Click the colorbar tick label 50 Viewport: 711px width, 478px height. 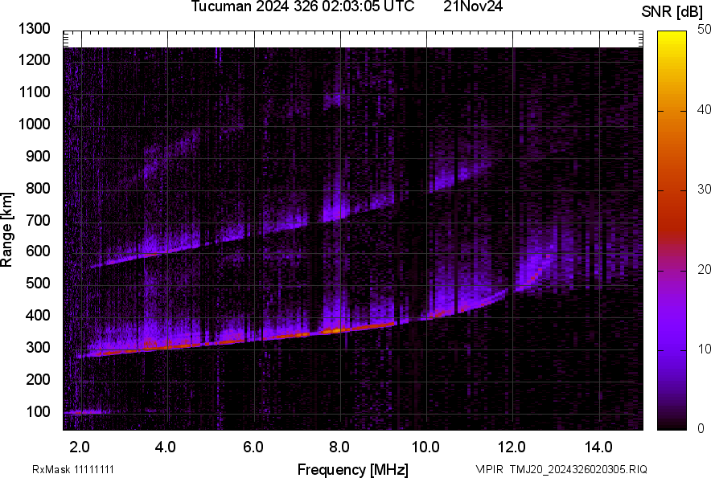click(x=705, y=29)
